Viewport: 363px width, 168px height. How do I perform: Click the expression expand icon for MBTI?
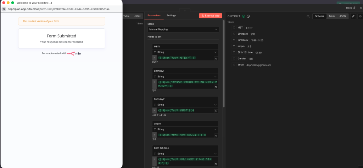tap(216, 58)
